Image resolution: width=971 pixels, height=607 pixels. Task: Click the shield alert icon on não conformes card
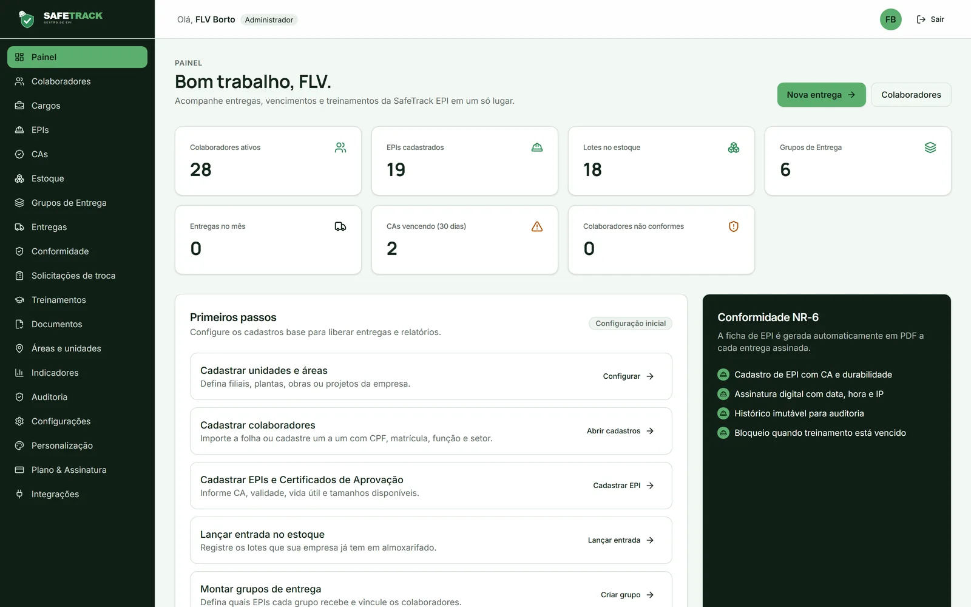pyautogui.click(x=734, y=226)
